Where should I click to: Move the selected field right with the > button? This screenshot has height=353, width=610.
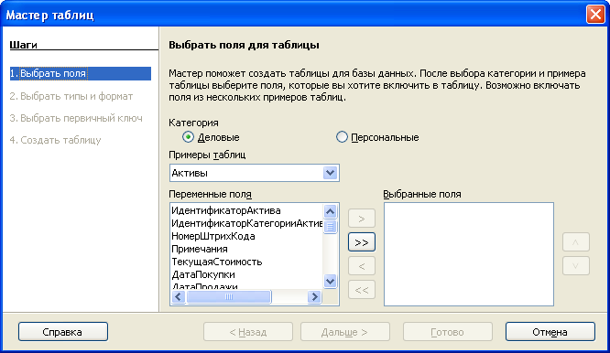pos(362,219)
